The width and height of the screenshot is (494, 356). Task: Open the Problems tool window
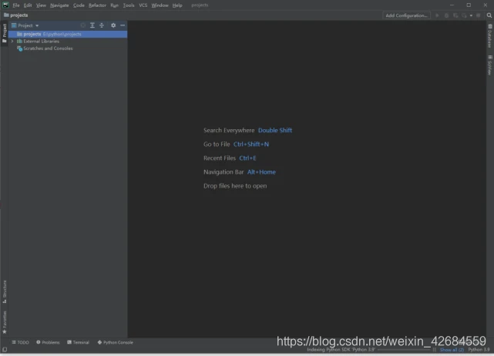point(48,342)
